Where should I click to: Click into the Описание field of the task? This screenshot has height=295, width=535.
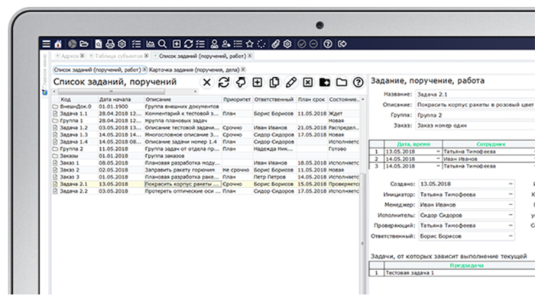click(475, 104)
